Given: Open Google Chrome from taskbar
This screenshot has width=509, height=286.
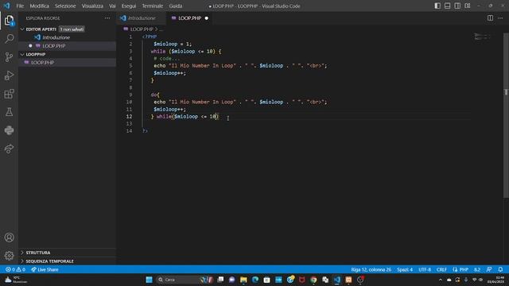Looking at the screenshot, I should [x=313, y=280].
